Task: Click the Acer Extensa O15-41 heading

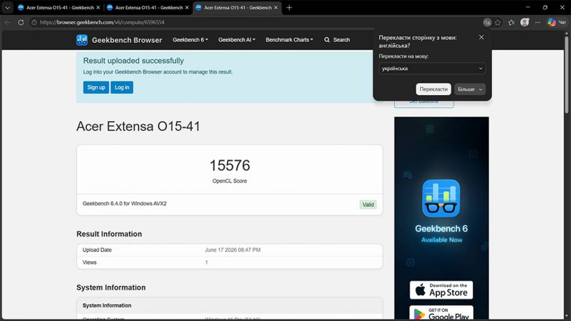Action: click(x=138, y=126)
